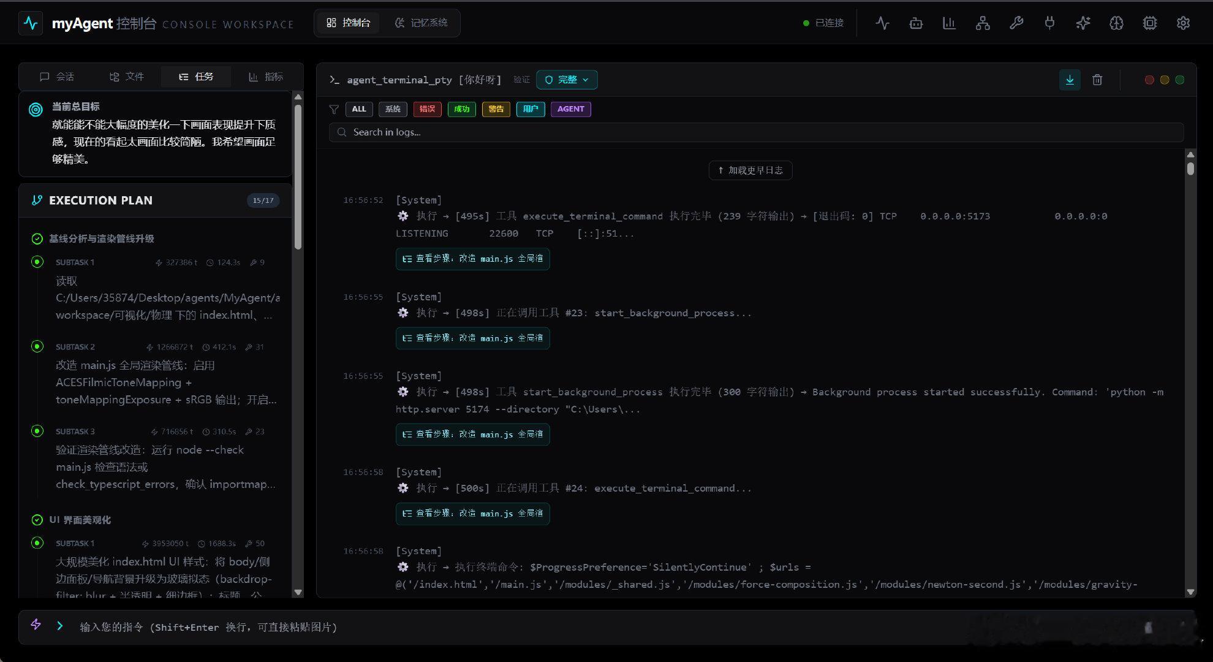Open the robot agents icon

coord(916,23)
